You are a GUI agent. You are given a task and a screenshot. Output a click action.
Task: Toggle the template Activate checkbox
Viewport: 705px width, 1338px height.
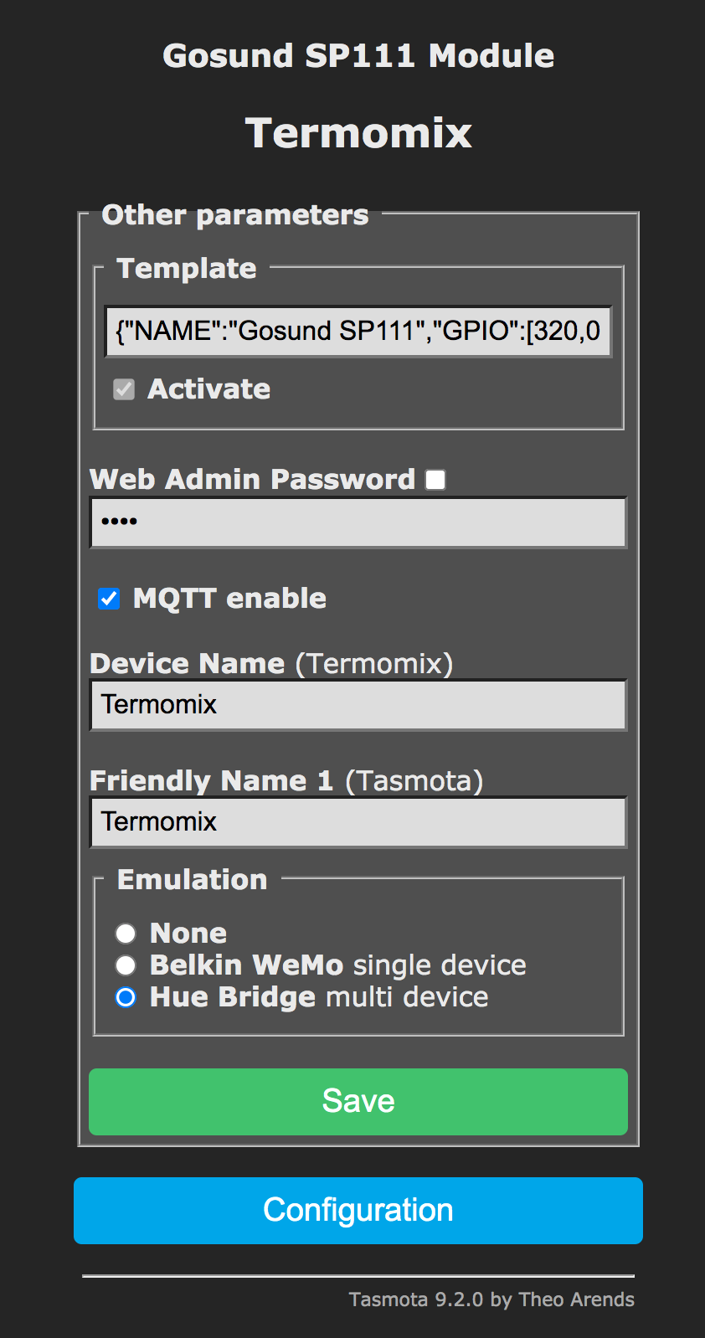(x=124, y=389)
